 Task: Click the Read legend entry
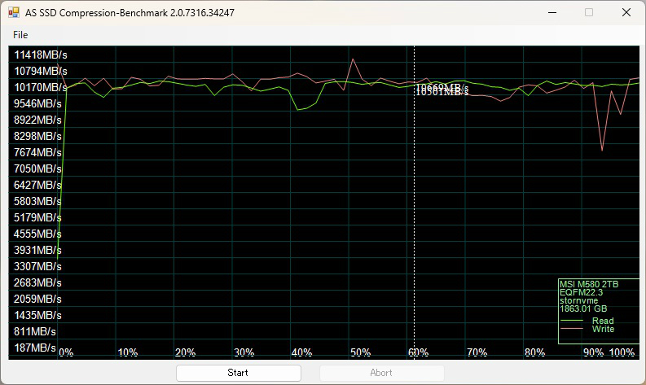(603, 321)
